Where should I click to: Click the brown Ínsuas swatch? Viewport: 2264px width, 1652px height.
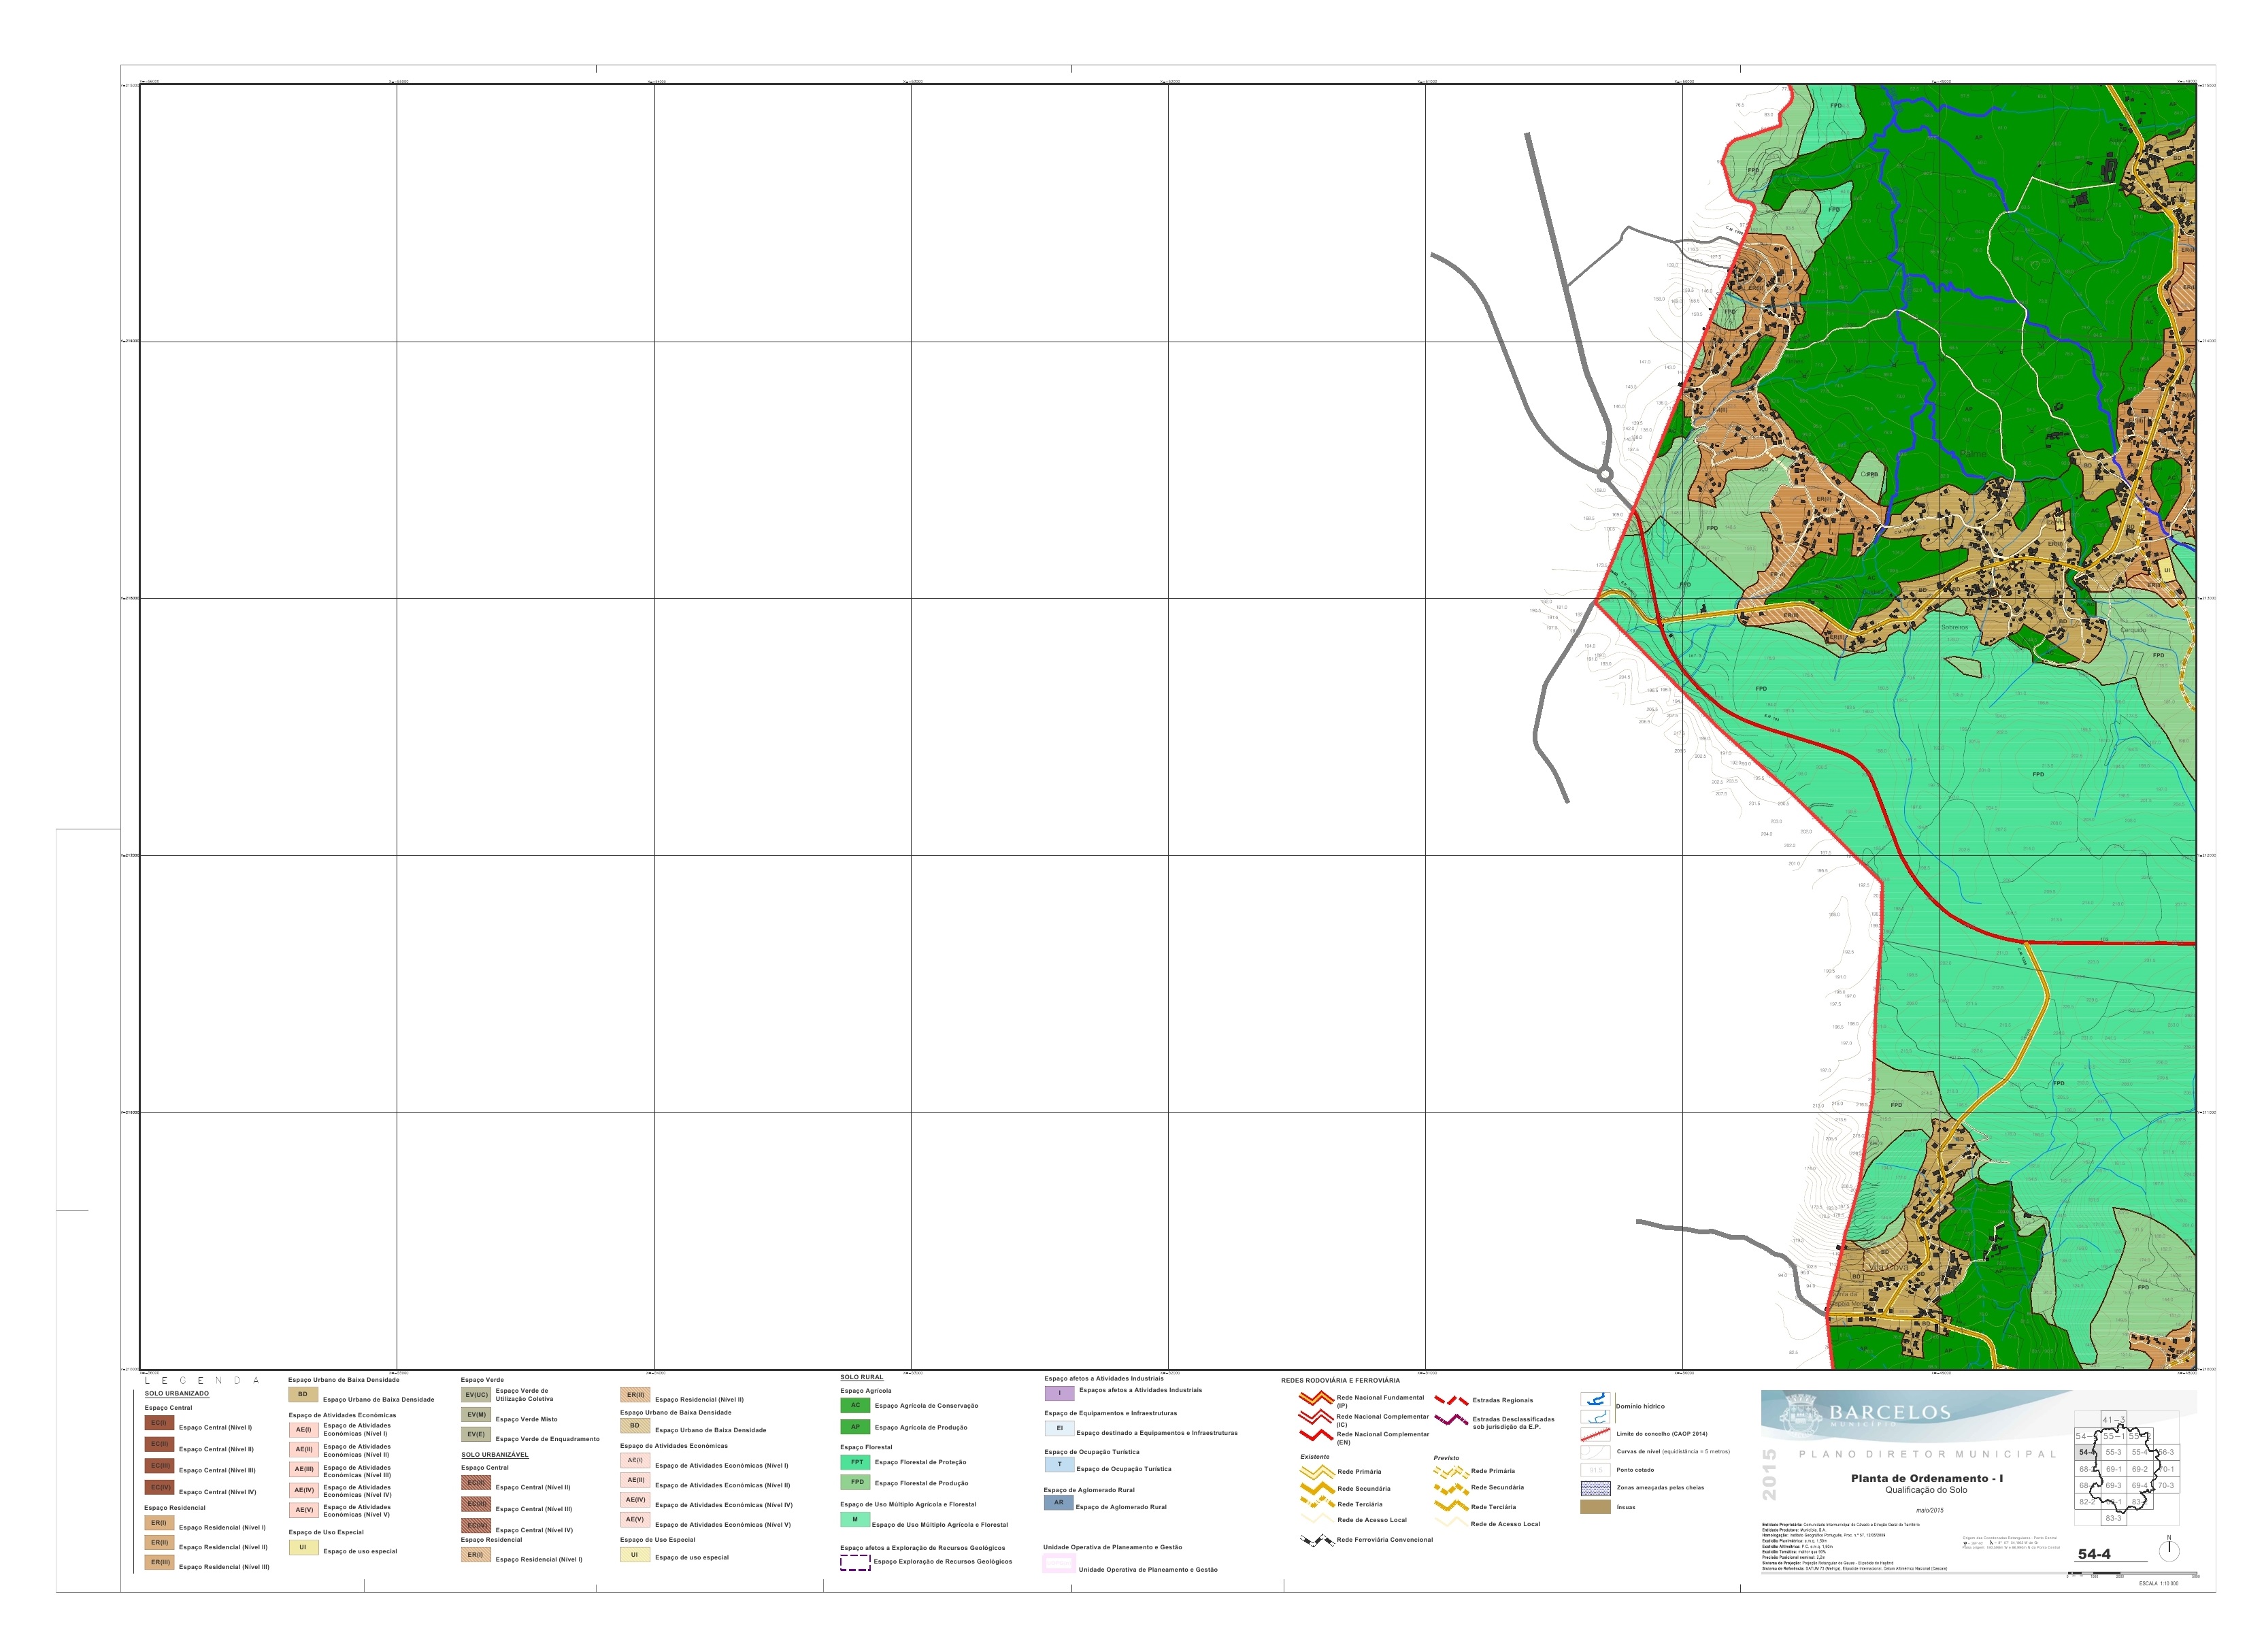[1595, 1507]
